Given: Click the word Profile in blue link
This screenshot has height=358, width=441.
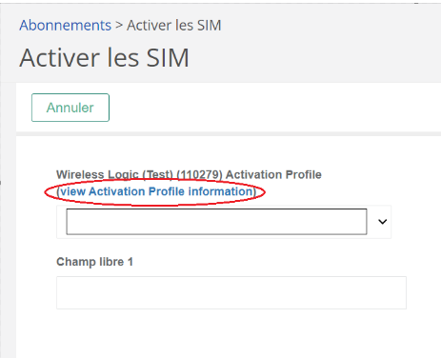Looking at the screenshot, I should (167, 191).
